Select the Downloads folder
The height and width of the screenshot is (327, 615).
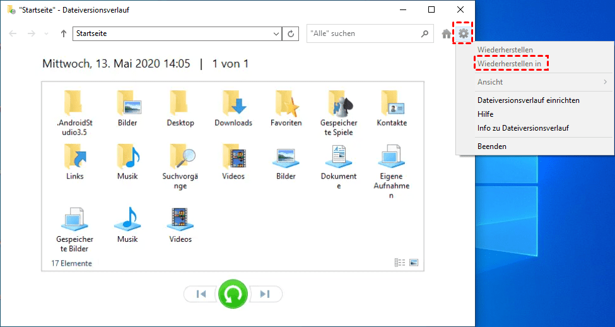234,103
